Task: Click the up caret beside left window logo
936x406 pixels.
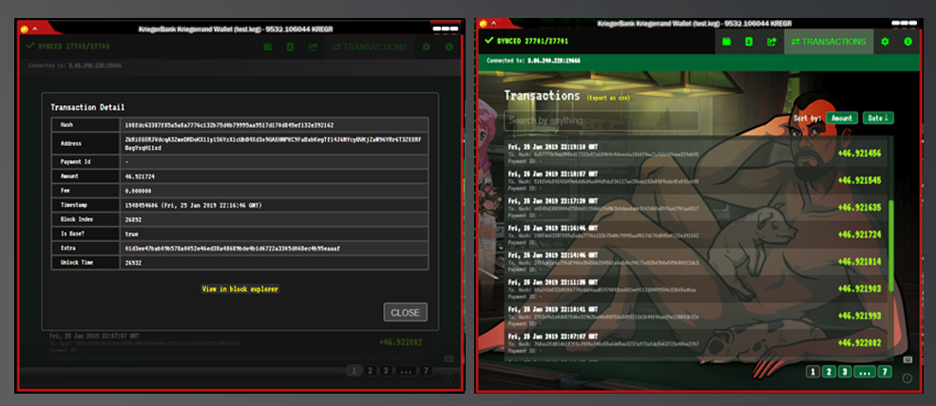Action: (x=34, y=28)
